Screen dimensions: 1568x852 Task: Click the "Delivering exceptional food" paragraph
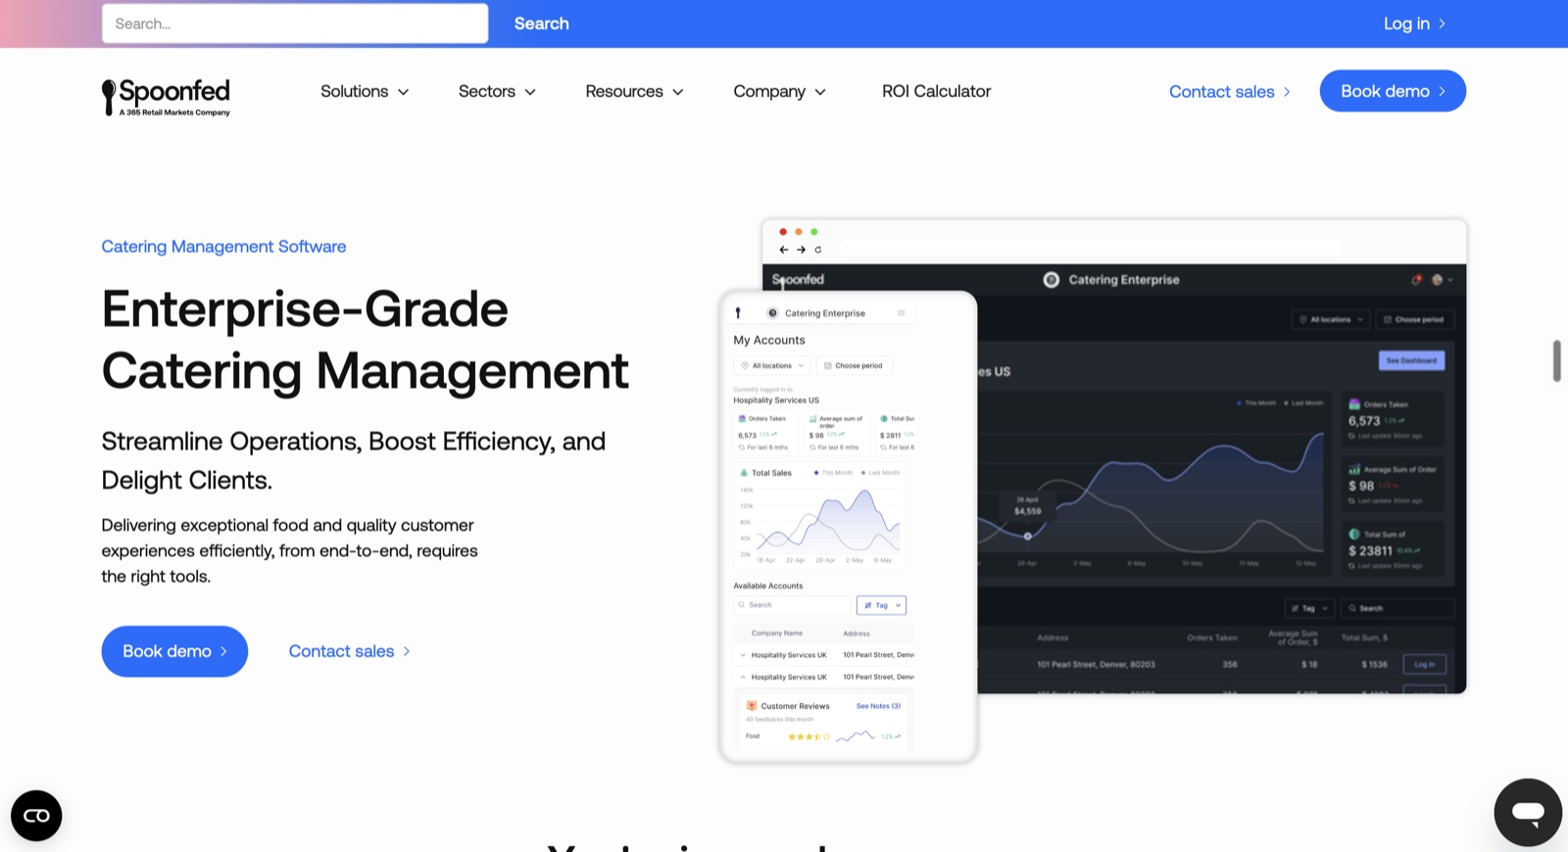click(290, 550)
